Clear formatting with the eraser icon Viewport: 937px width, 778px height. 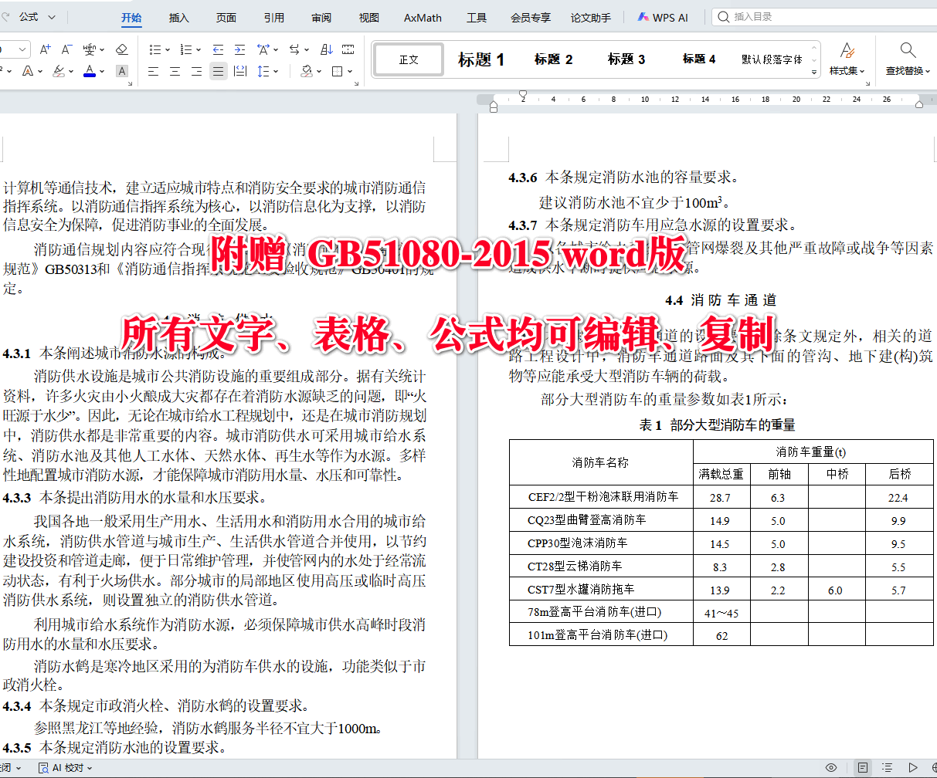tap(121, 49)
